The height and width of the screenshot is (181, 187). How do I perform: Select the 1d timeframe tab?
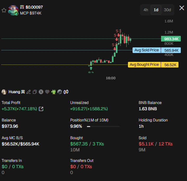tap(156, 10)
